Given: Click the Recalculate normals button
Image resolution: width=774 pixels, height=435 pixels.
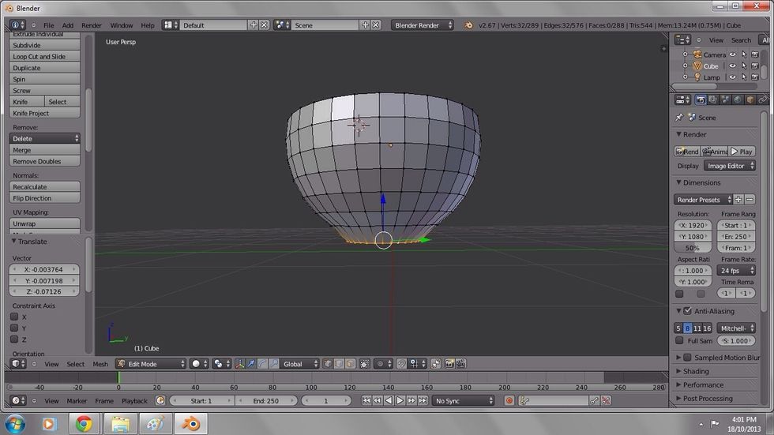Looking at the screenshot, I should point(44,187).
